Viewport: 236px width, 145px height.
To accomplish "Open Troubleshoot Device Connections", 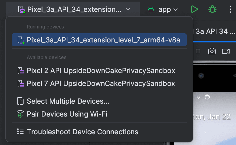I will tap(99, 132).
